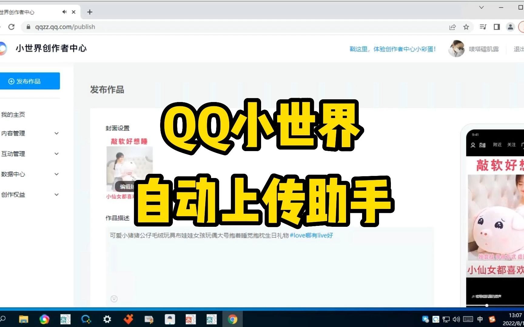Open the blue Q search taskbar app
The width and height of the screenshot is (524, 327).
pyautogui.click(x=86, y=319)
